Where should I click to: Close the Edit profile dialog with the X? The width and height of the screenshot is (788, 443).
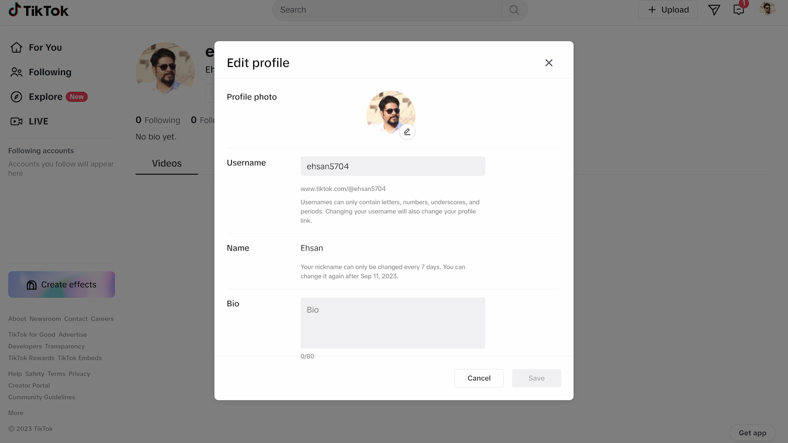[549, 63]
